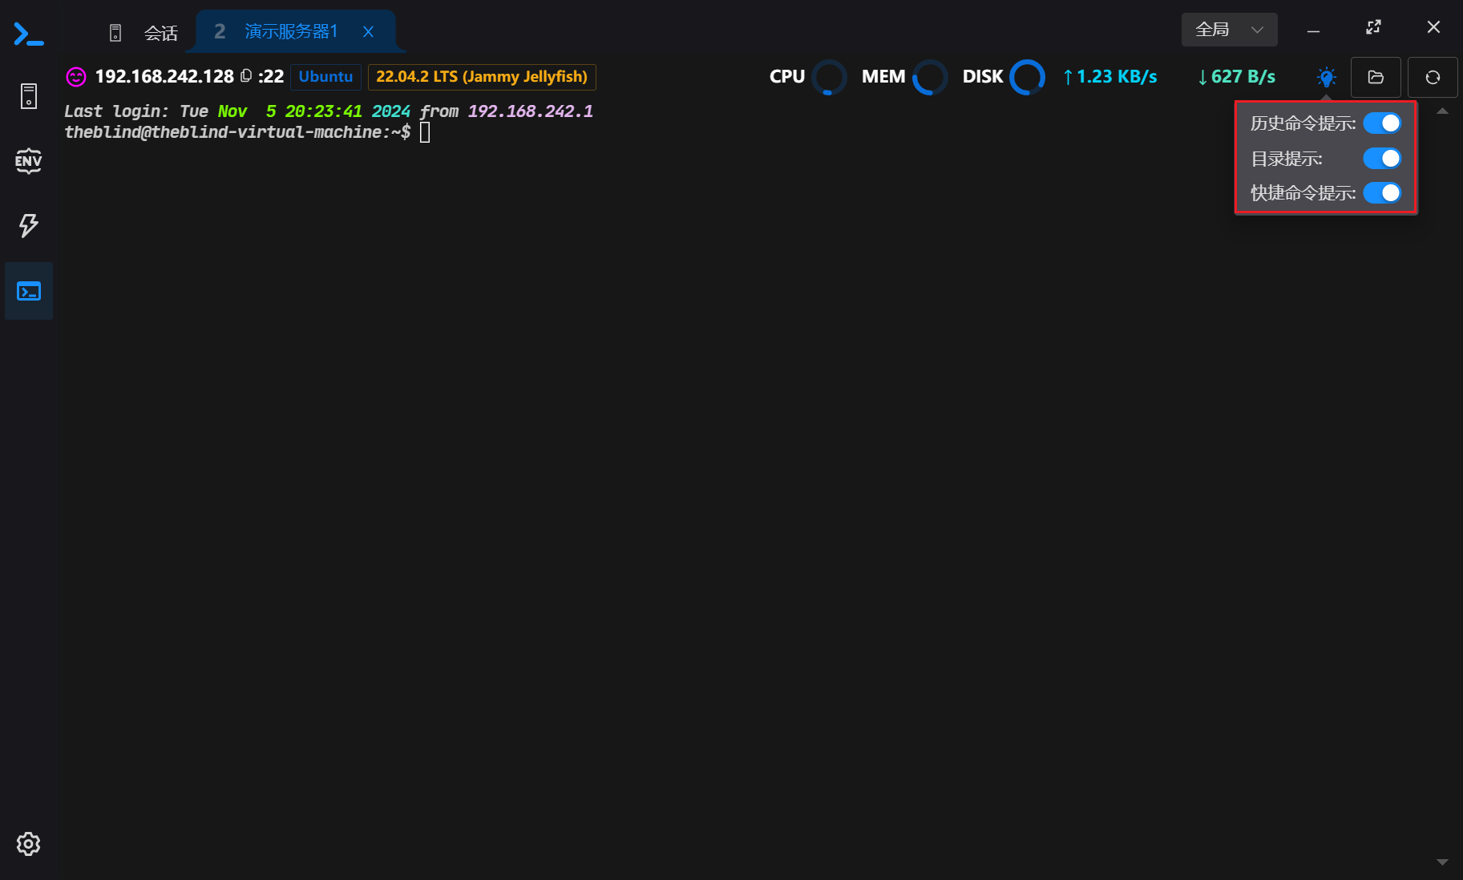The image size is (1463, 880).
Task: Click the terminal prompt line
Action: 247,132
